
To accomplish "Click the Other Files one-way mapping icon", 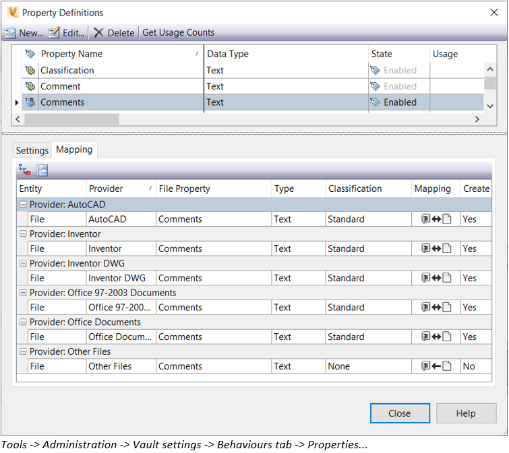I will pos(436,366).
